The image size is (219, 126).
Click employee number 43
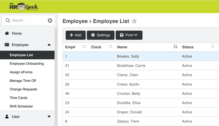[67, 75]
